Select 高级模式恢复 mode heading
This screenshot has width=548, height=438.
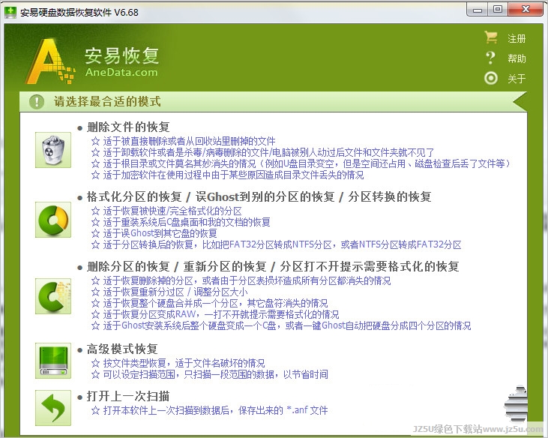122,349
